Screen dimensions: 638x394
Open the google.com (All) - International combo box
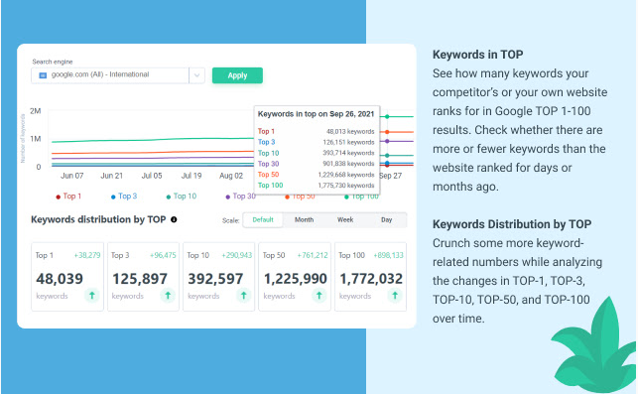118,75
